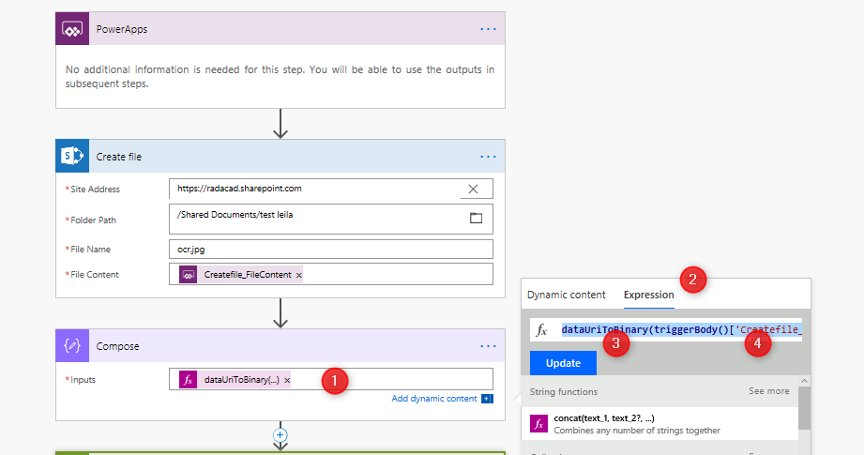Click the dataUriToBinary fx token icon

pos(188,380)
